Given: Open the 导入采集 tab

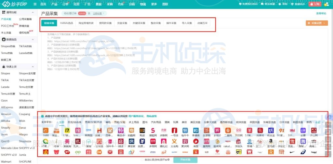Looking at the screenshot, I should tap(187, 23).
